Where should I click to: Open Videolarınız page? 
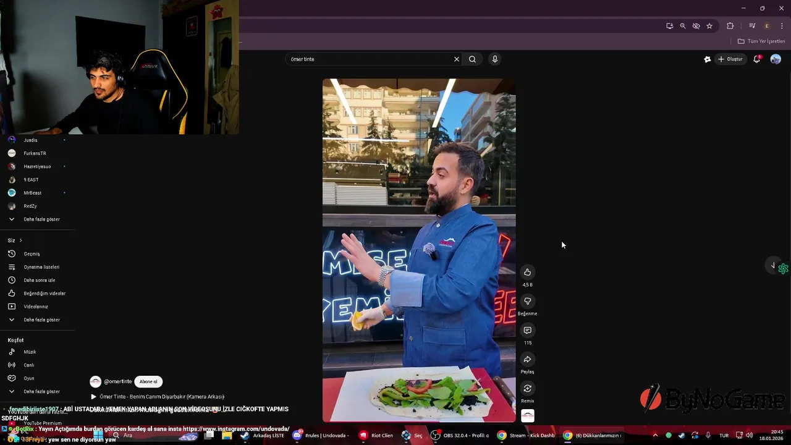[37, 307]
